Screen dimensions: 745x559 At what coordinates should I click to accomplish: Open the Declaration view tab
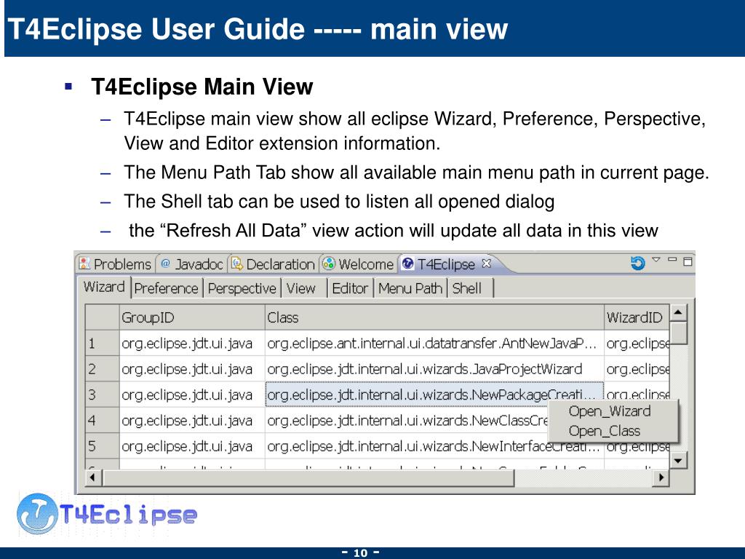coord(274,263)
